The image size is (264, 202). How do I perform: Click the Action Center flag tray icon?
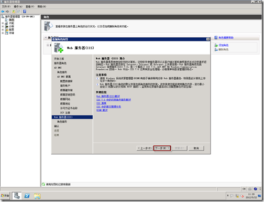tap(232, 196)
